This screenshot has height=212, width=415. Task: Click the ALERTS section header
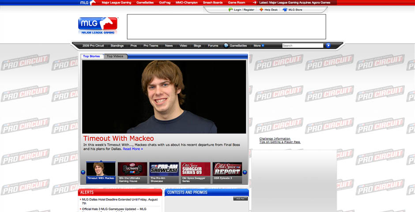click(x=120, y=193)
